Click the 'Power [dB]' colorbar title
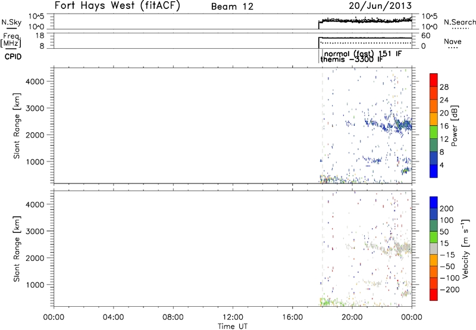Screen dimensions: 476x330 tap(454, 126)
